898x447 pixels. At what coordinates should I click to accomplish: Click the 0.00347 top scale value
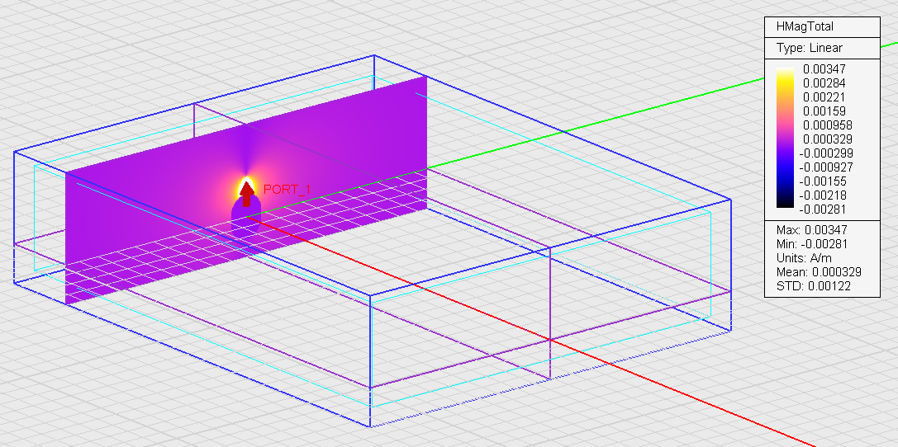coord(824,69)
